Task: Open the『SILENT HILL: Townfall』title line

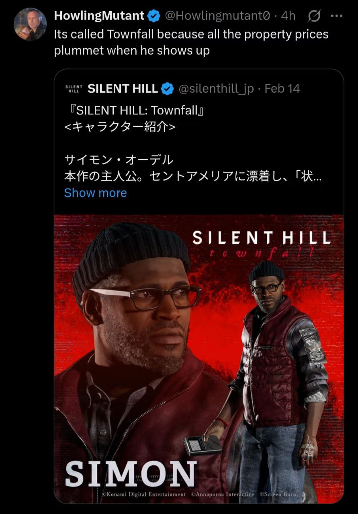Action: click(135, 110)
